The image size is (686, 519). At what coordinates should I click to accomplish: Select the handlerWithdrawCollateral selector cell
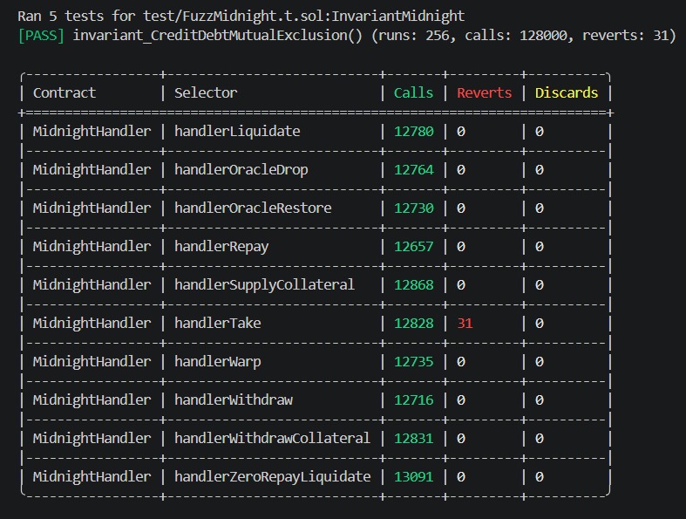click(x=272, y=439)
